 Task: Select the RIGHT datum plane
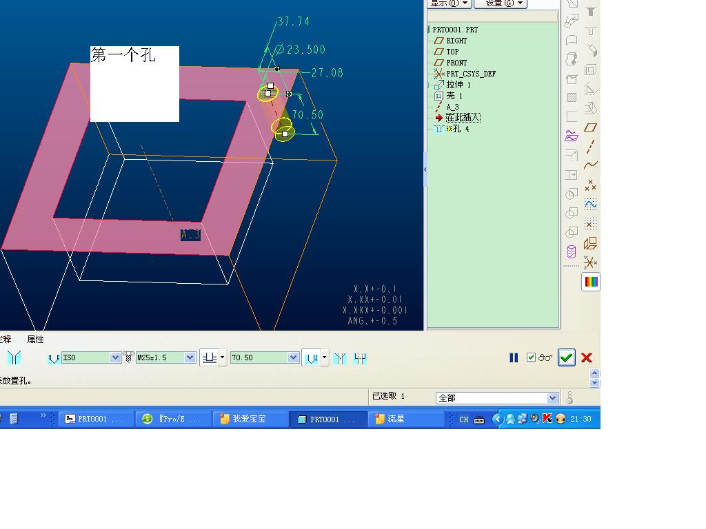456,41
